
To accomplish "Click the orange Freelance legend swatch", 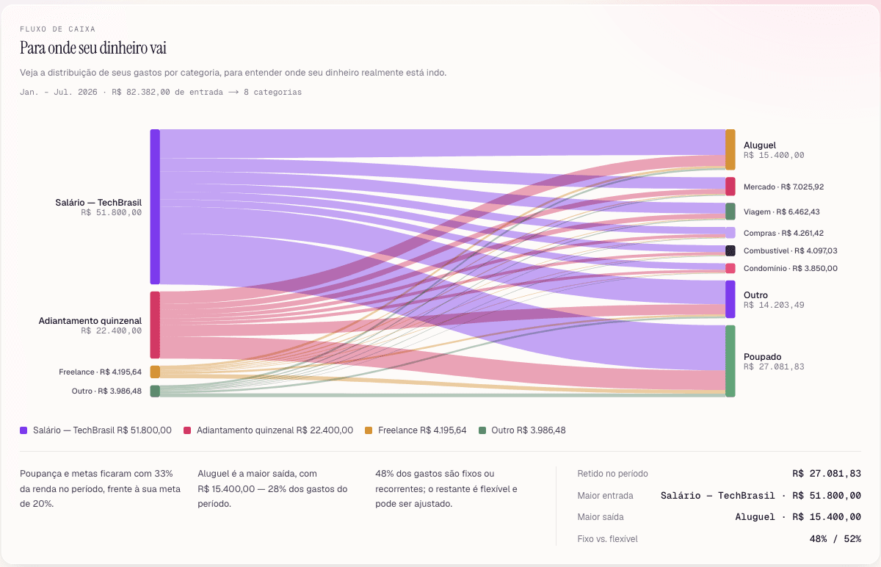I will pos(369,430).
